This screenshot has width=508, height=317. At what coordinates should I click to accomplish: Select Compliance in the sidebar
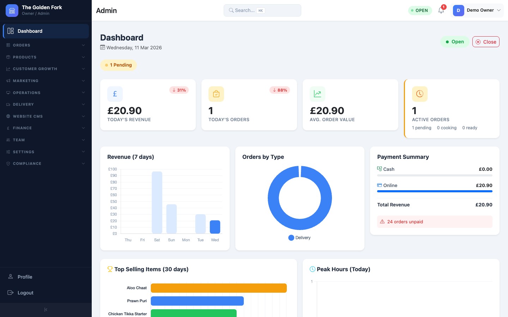click(46, 163)
